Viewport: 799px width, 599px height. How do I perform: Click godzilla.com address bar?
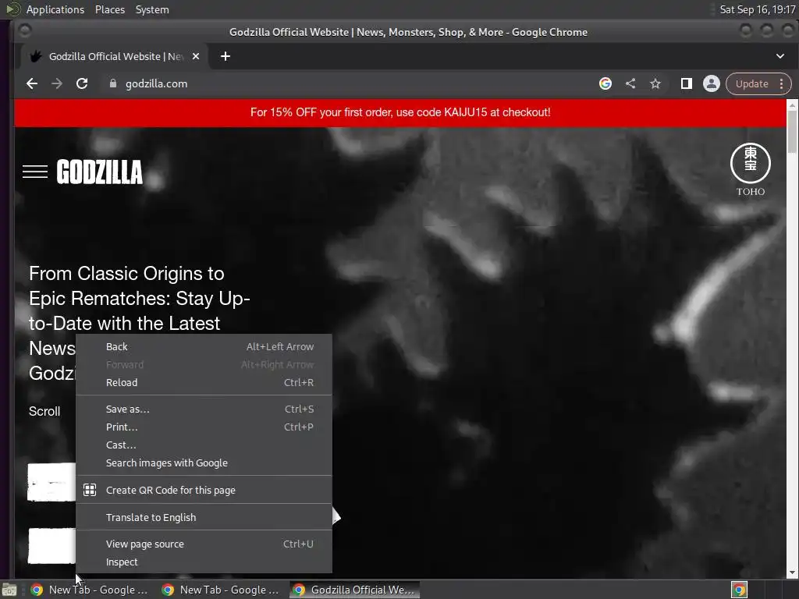tap(352, 83)
